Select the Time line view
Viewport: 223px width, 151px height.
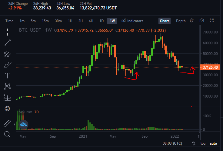click(9, 21)
